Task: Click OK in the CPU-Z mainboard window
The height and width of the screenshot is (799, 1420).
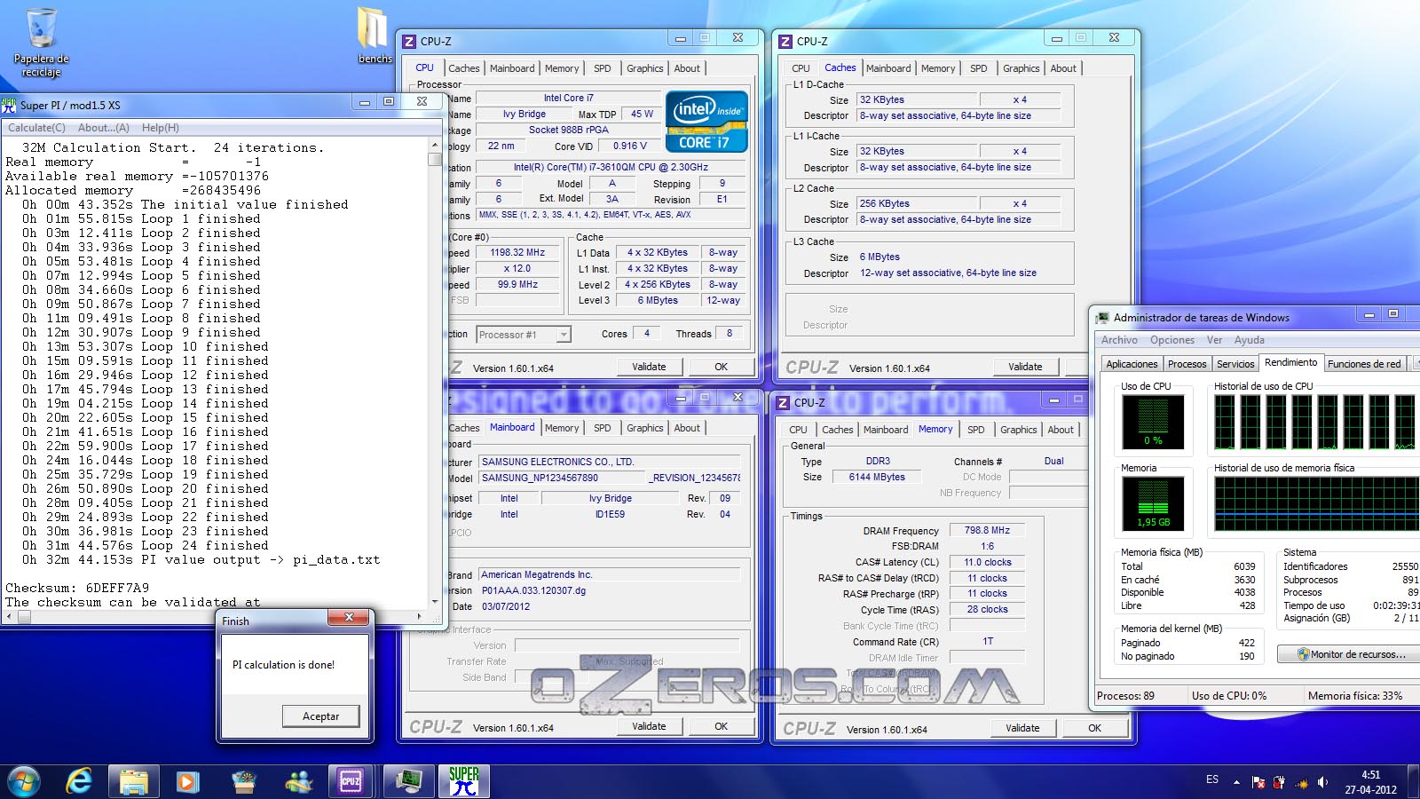Action: [x=721, y=726]
